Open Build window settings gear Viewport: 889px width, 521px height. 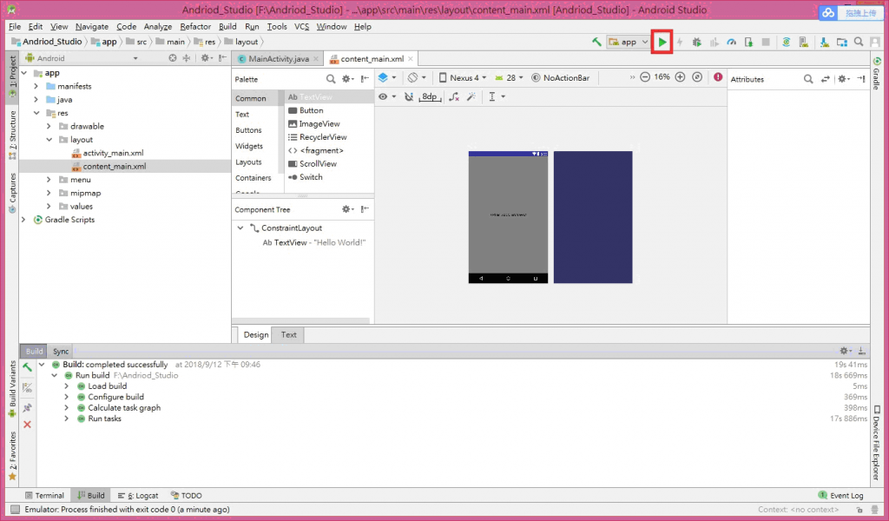point(844,351)
